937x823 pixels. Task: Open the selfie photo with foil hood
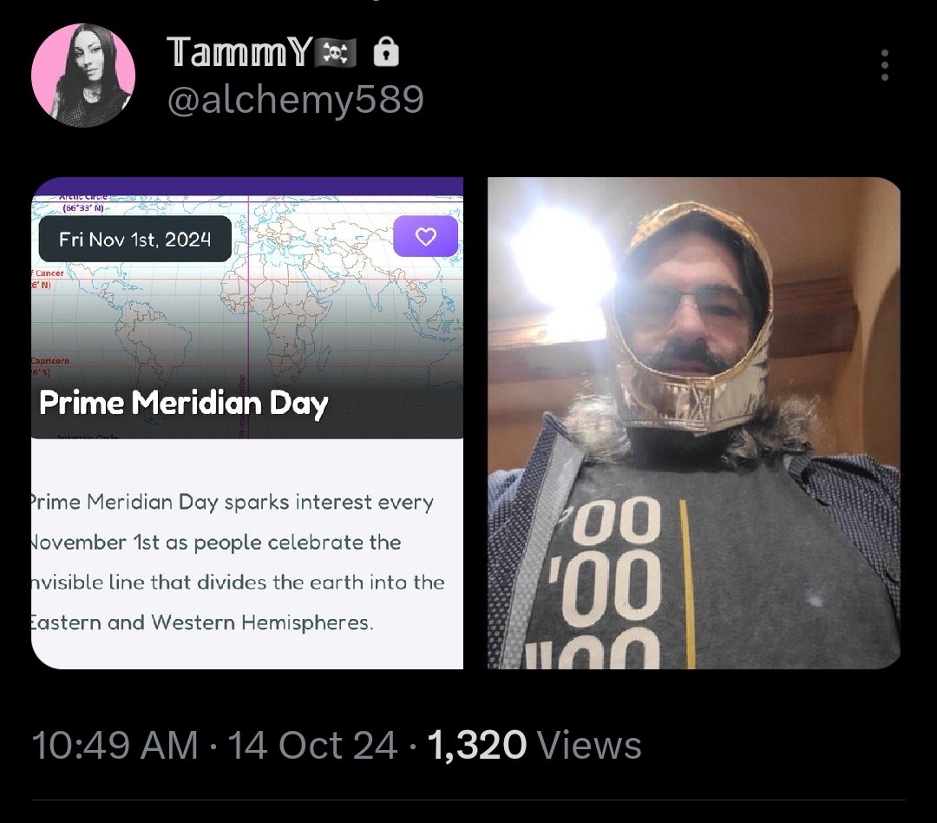(694, 423)
